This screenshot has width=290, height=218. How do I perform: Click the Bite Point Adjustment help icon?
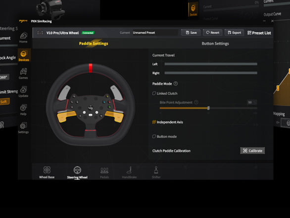[196, 102]
